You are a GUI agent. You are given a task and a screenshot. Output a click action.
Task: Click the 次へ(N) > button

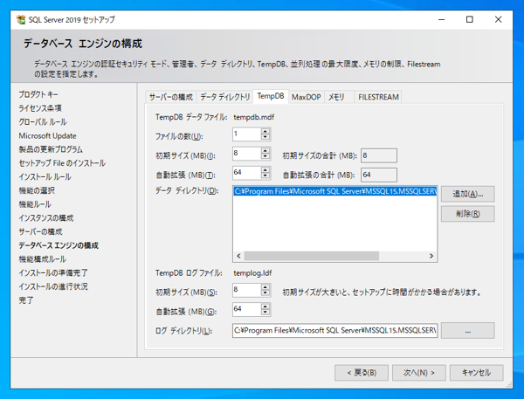pyautogui.click(x=419, y=373)
